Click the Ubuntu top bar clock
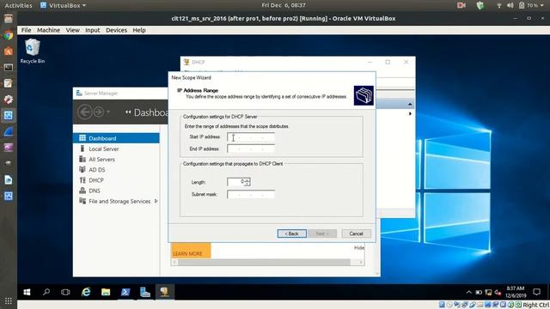Screen dimensions: 550x309 point(284,5)
